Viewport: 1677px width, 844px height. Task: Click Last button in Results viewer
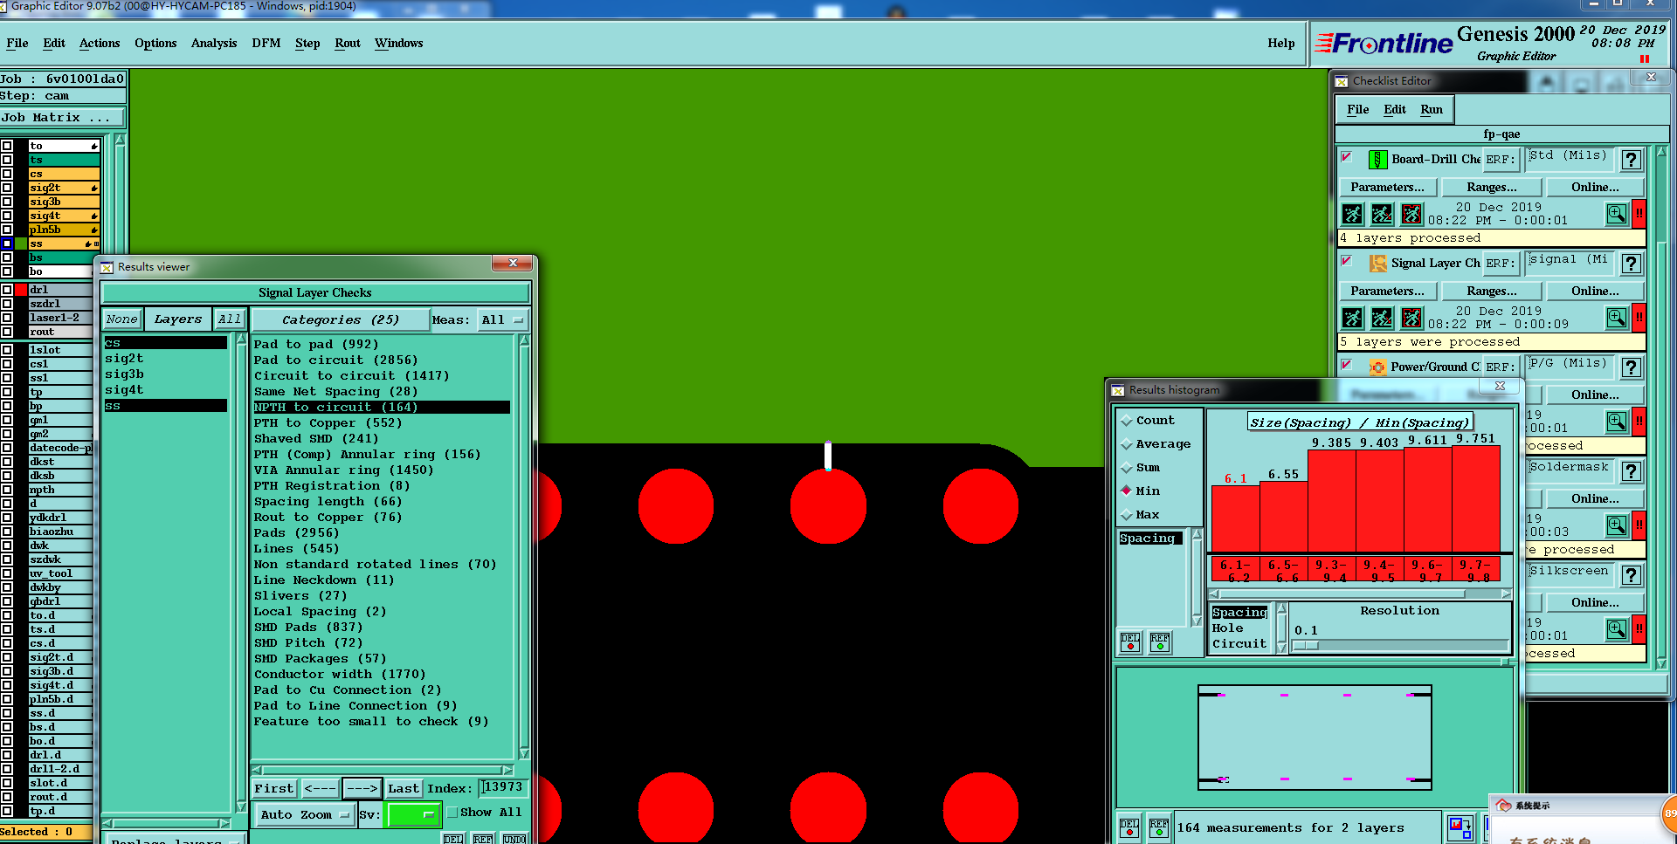(404, 789)
